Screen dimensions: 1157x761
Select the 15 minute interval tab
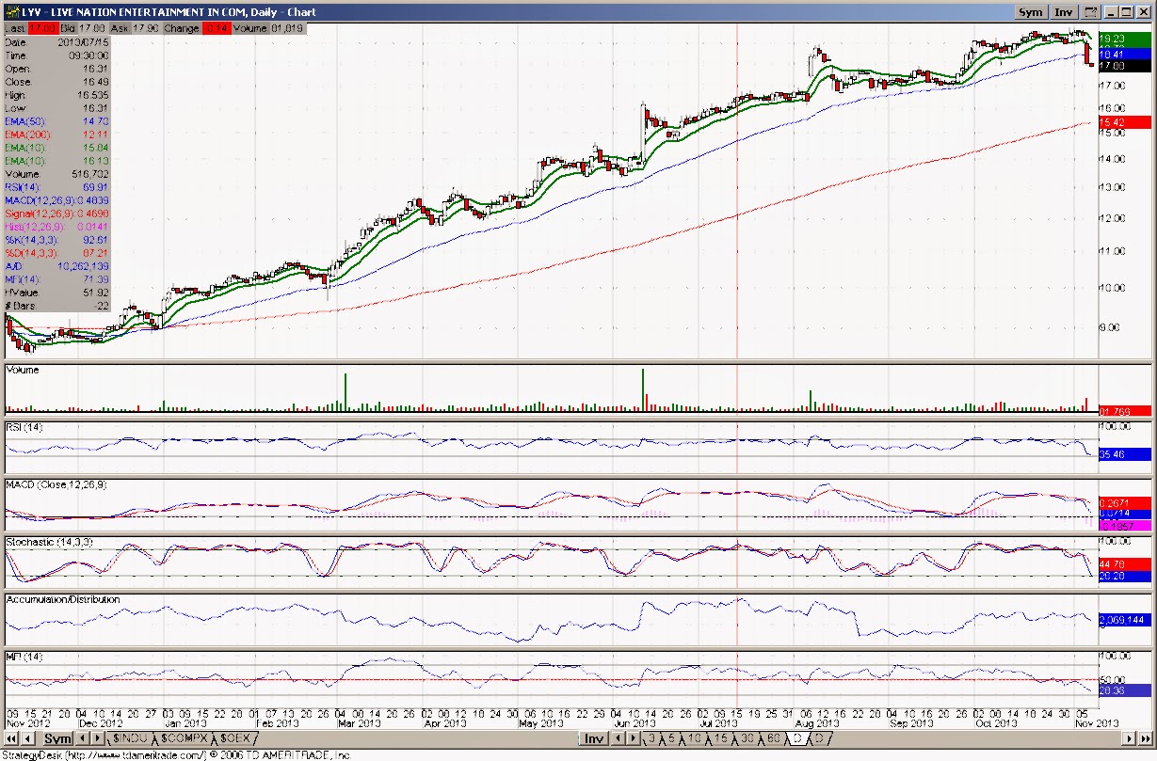(721, 739)
